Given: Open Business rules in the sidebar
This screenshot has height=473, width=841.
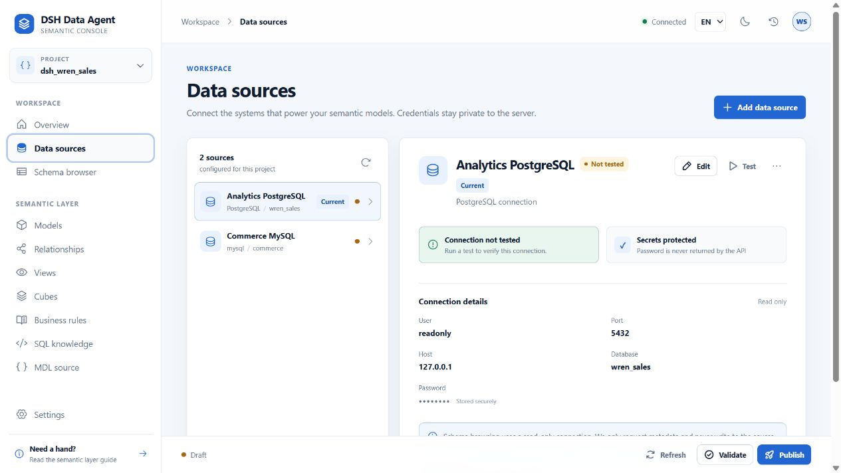Looking at the screenshot, I should pyautogui.click(x=80, y=320).
